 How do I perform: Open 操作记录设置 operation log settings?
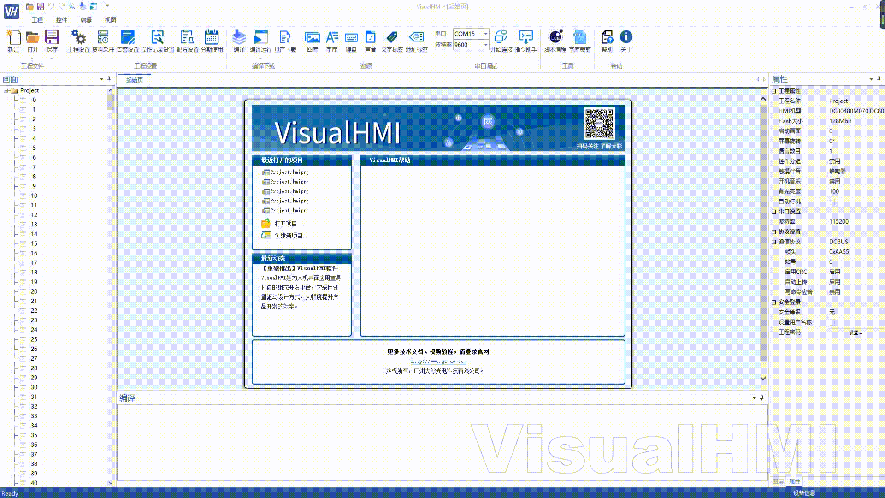point(158,41)
